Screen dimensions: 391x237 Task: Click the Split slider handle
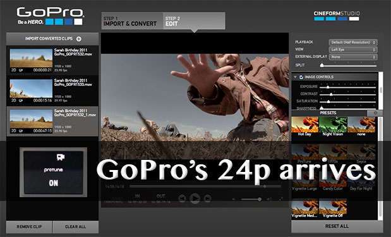[x=322, y=65]
